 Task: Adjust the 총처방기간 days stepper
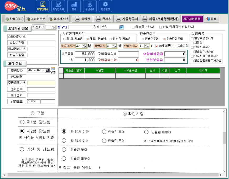pyautogui.click(x=84, y=46)
